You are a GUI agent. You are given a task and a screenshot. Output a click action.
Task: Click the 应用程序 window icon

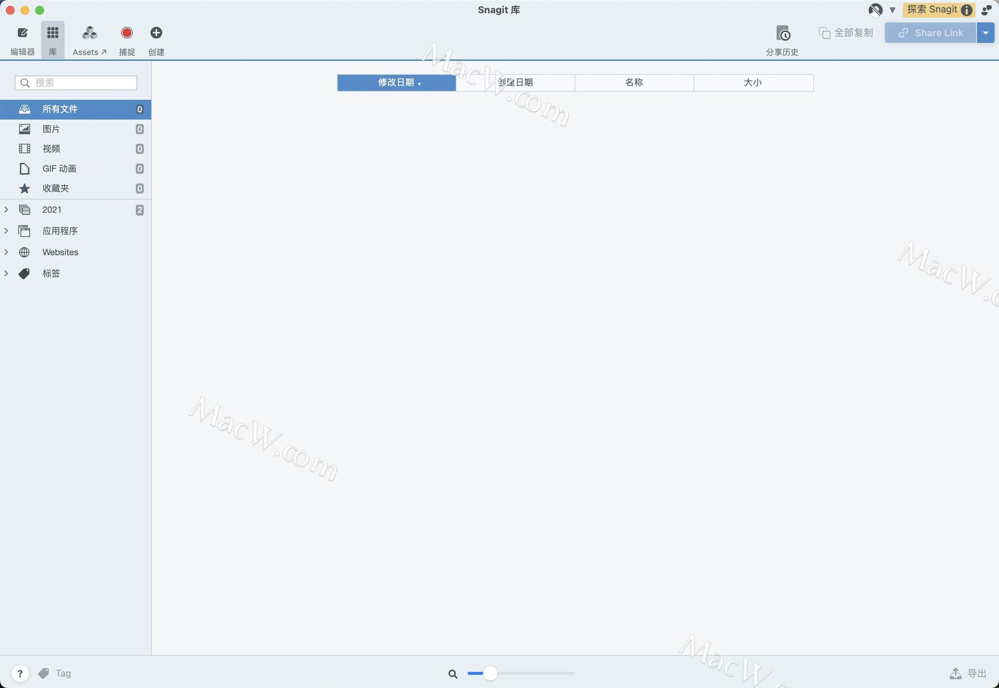click(x=24, y=231)
